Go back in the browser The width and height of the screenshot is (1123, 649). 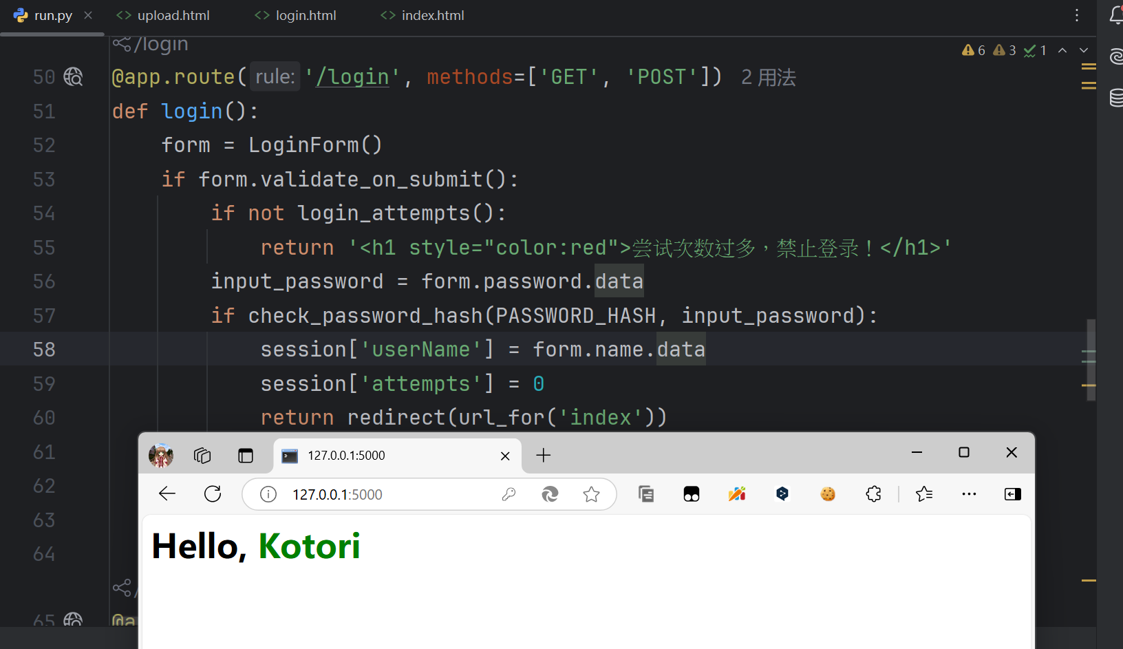pos(167,494)
